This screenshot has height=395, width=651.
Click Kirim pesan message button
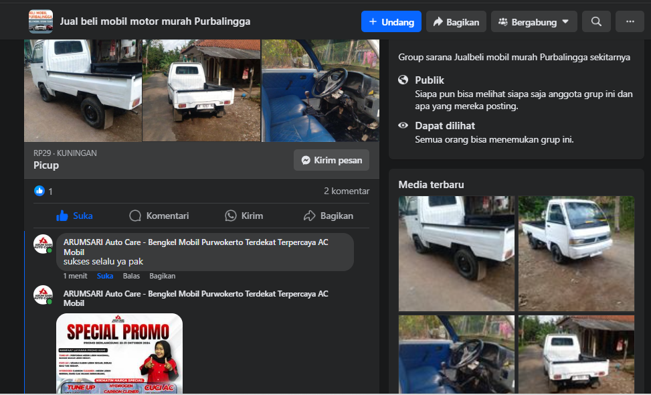tap(331, 160)
